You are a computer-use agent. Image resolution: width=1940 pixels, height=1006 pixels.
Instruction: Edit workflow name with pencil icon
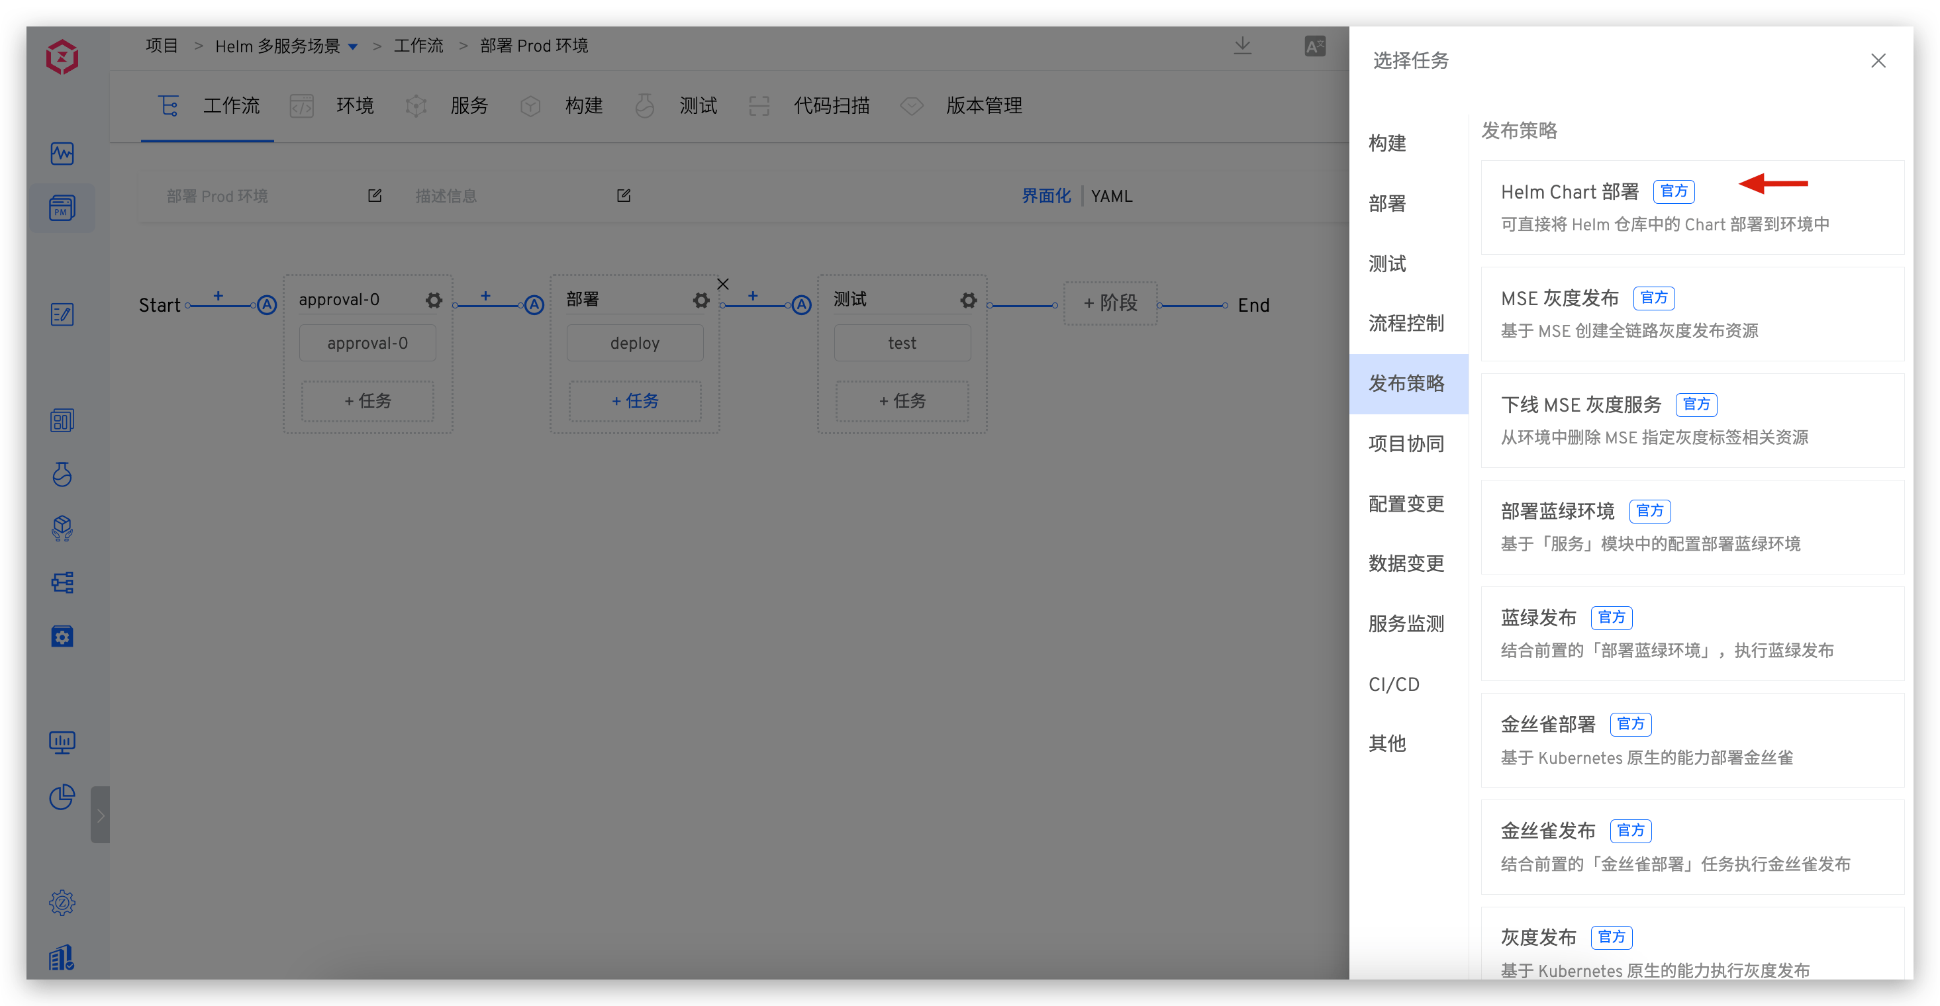[x=374, y=196]
